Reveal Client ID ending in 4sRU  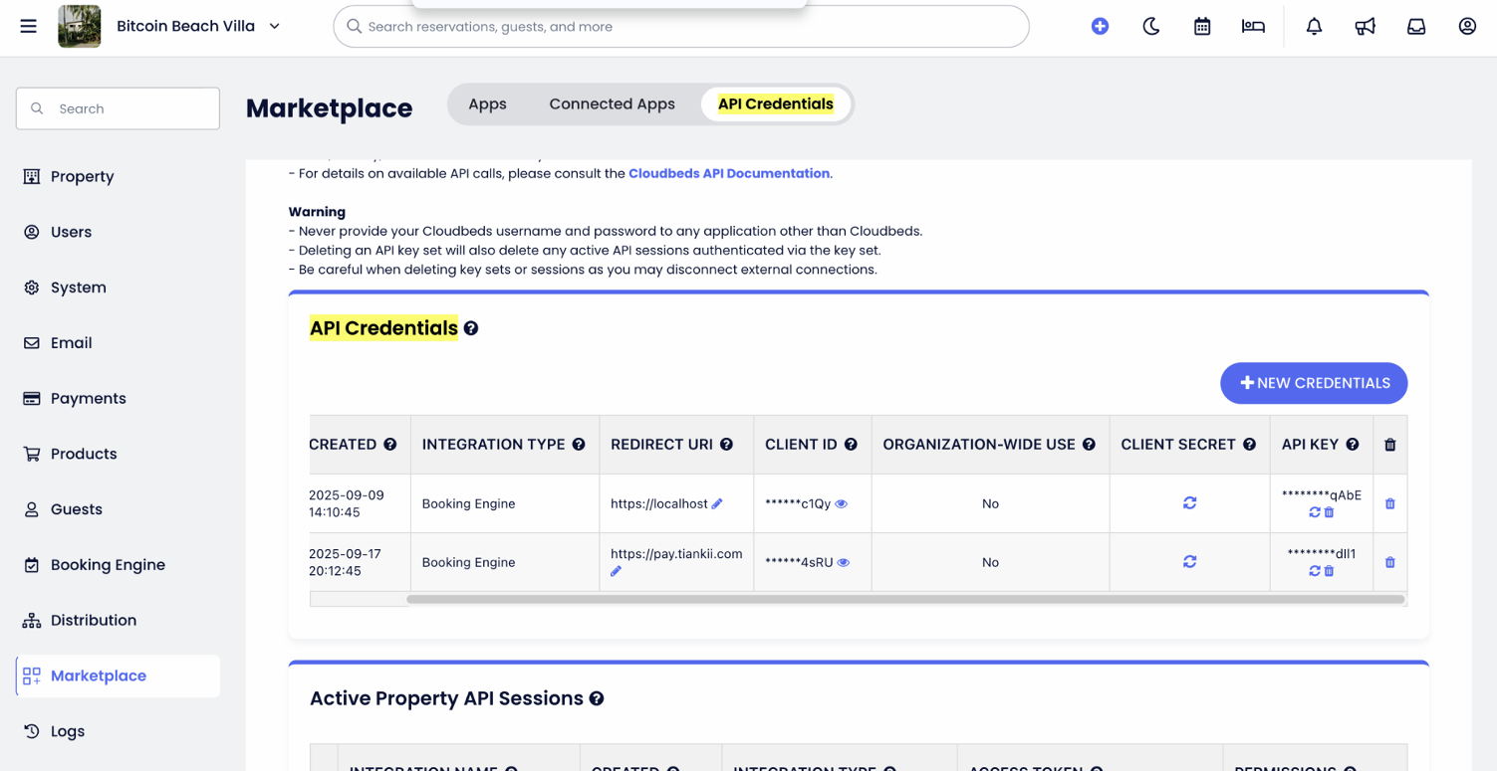pos(844,563)
